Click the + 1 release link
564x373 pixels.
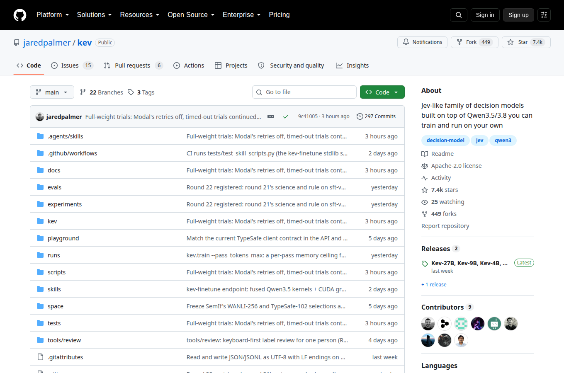[434, 285]
